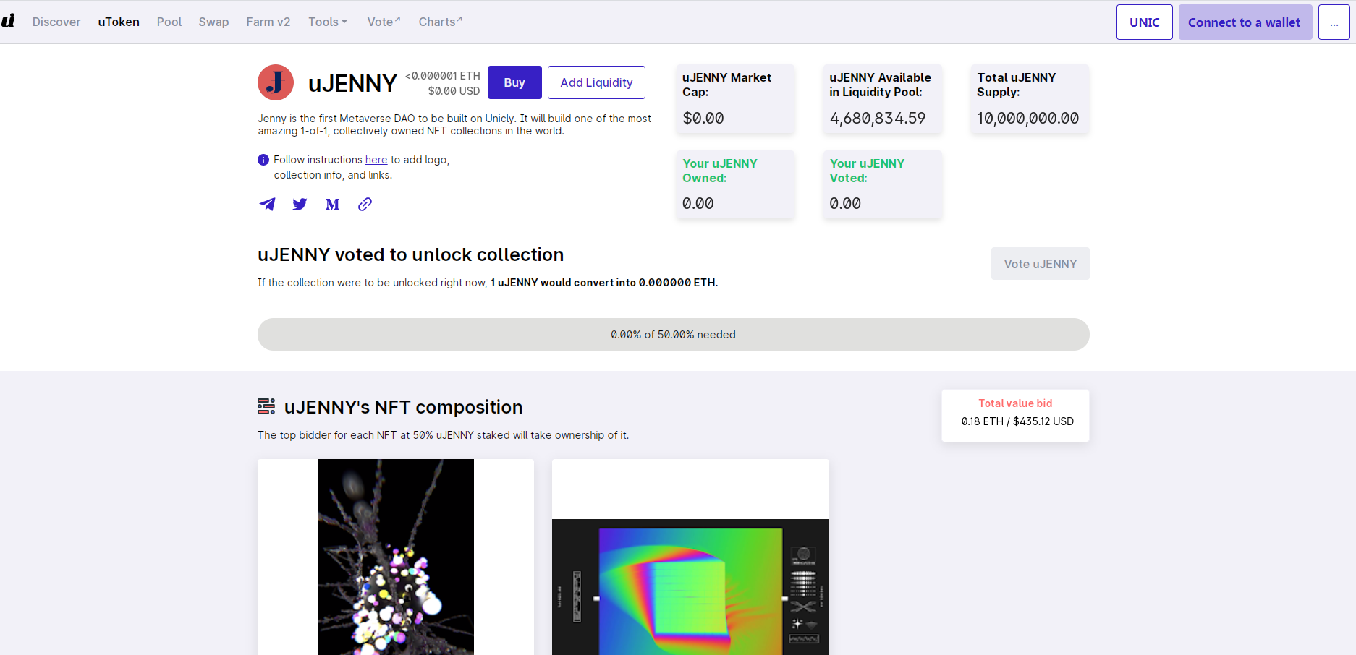The image size is (1356, 655).
Task: Share uJENNY via the Telegram icon
Action: [x=267, y=205]
